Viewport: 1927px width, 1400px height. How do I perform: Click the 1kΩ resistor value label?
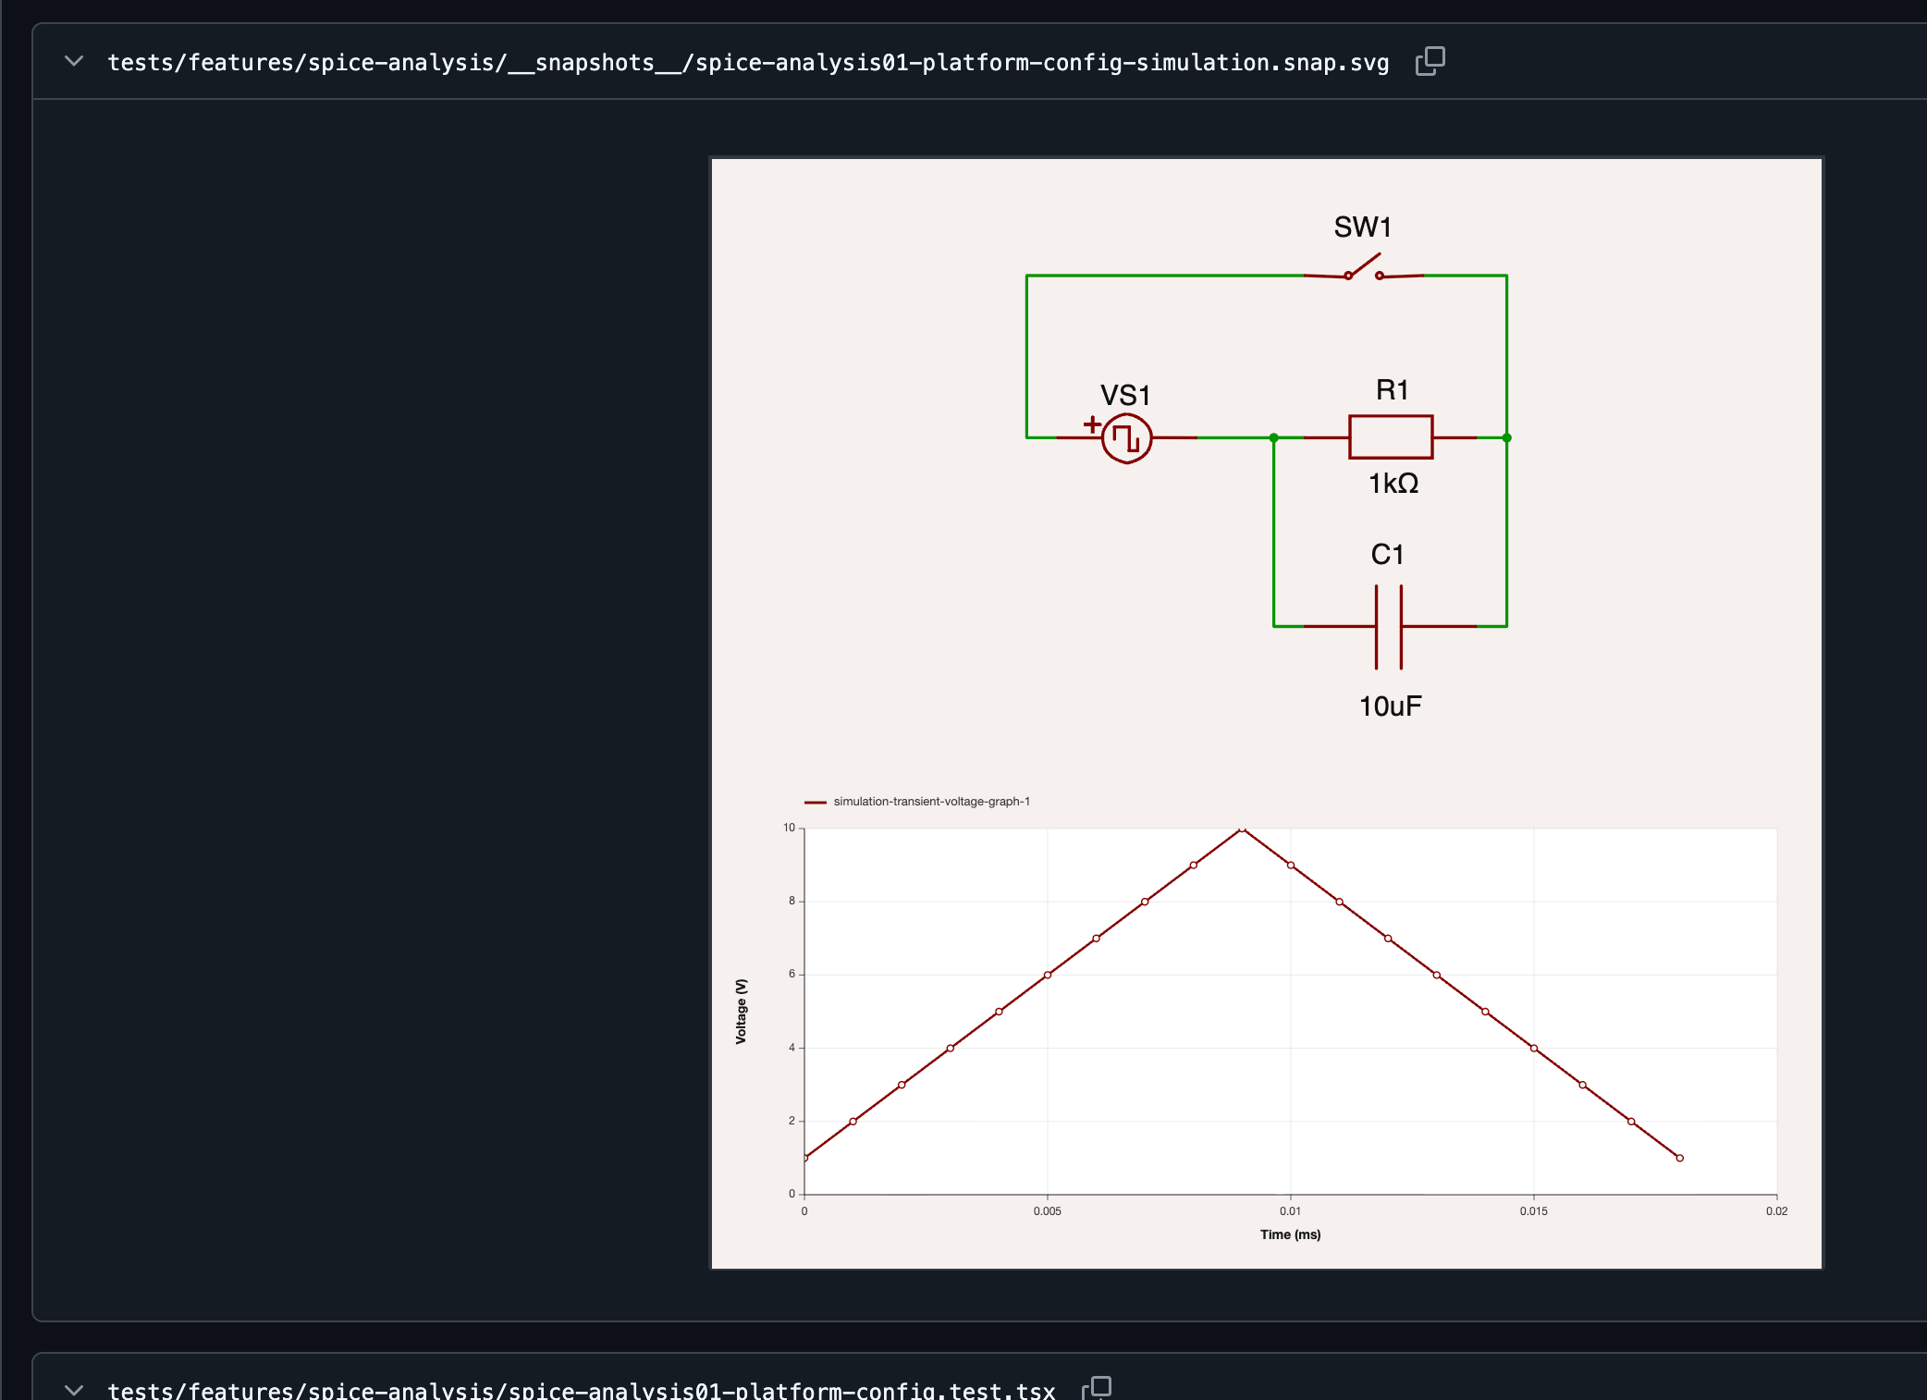1393,483
